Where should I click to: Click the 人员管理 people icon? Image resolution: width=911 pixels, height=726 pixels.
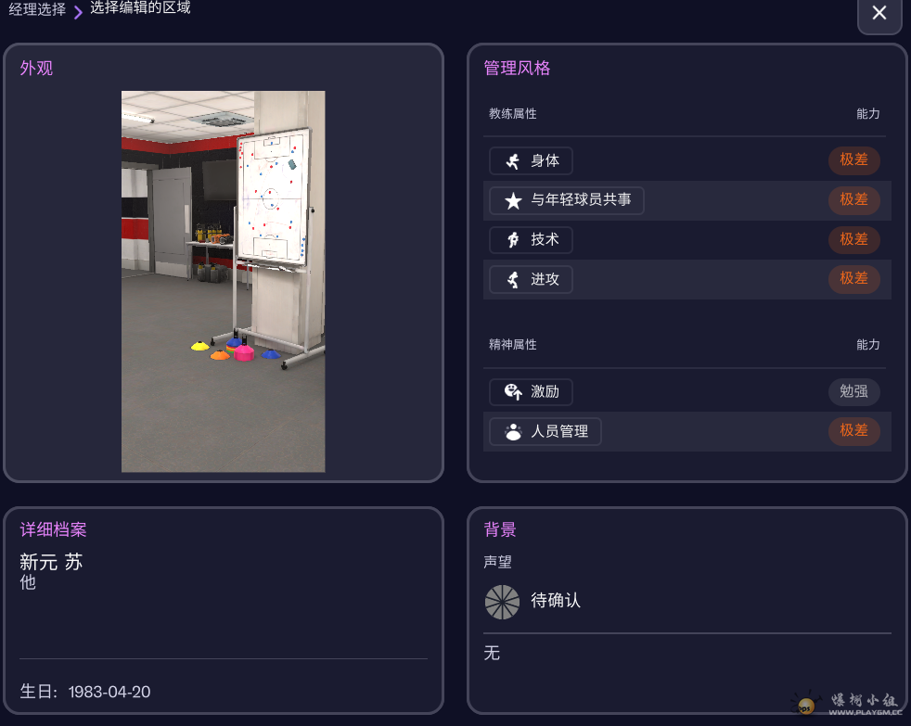(x=513, y=431)
